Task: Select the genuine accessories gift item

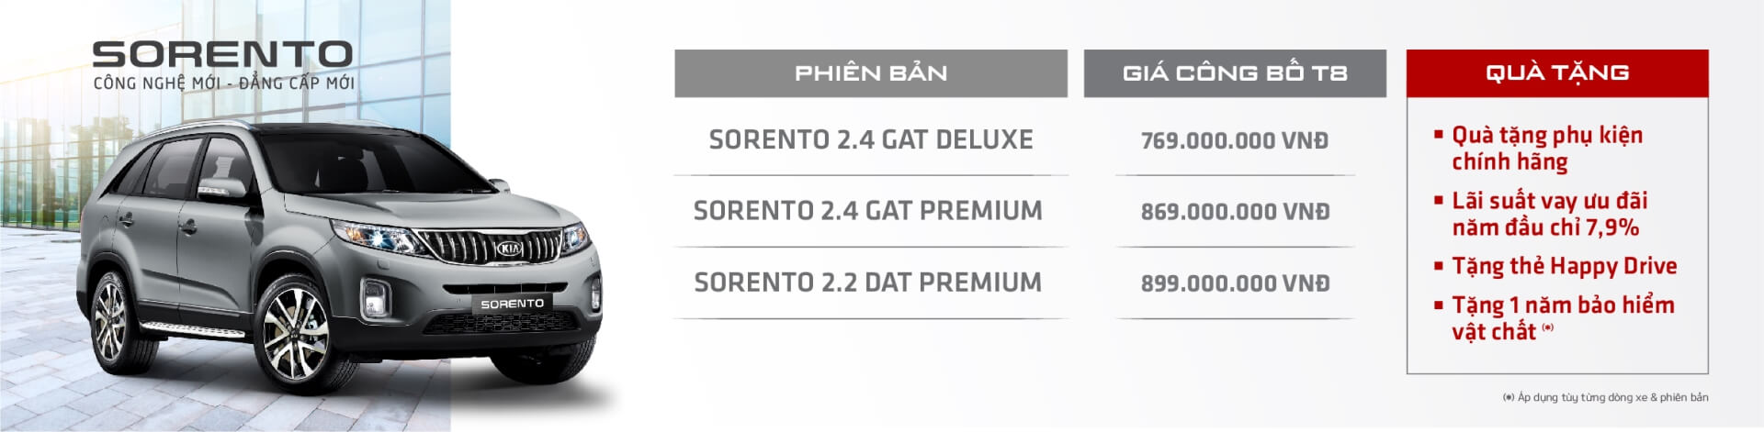Action: (x=1546, y=149)
